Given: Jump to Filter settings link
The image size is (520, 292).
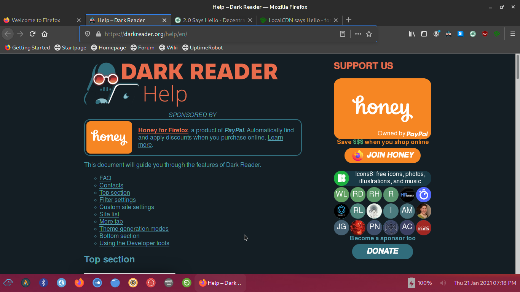Looking at the screenshot, I should coord(117,200).
